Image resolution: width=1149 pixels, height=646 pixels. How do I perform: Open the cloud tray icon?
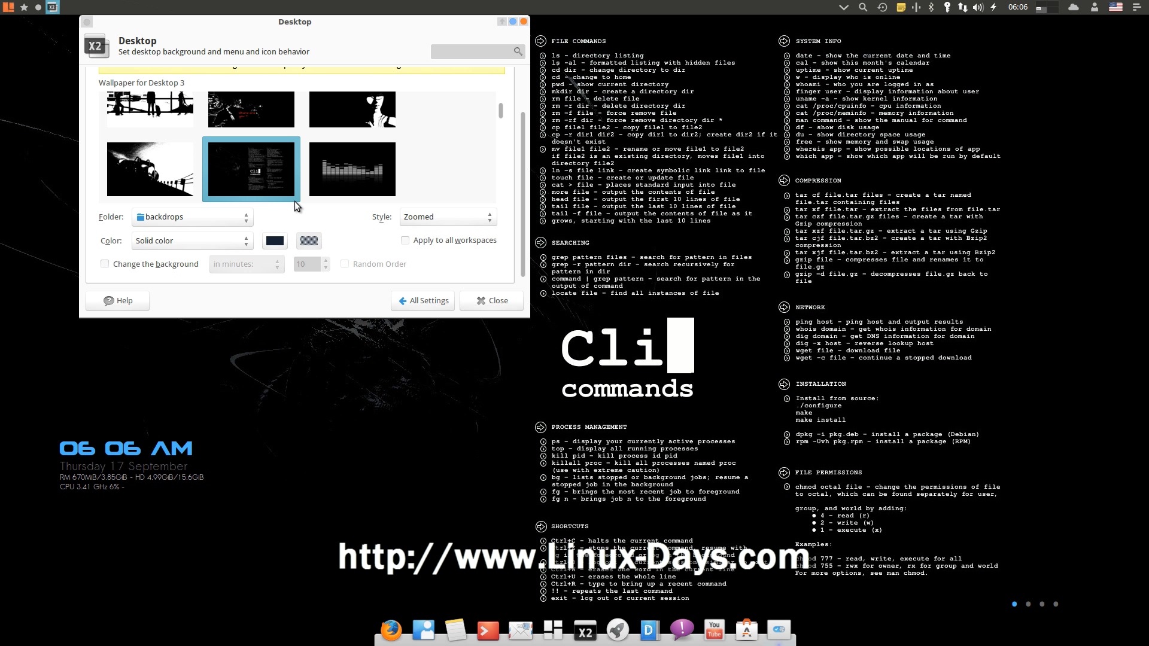pos(1074,7)
